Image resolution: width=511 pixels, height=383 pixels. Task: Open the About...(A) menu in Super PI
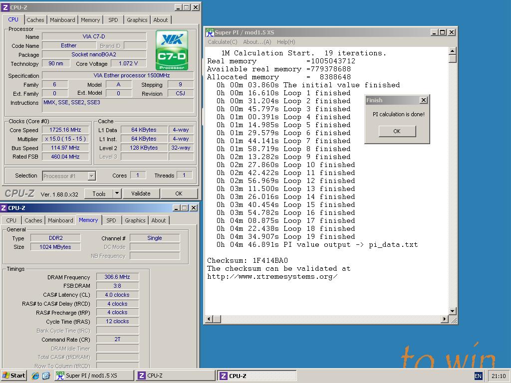[x=257, y=42]
